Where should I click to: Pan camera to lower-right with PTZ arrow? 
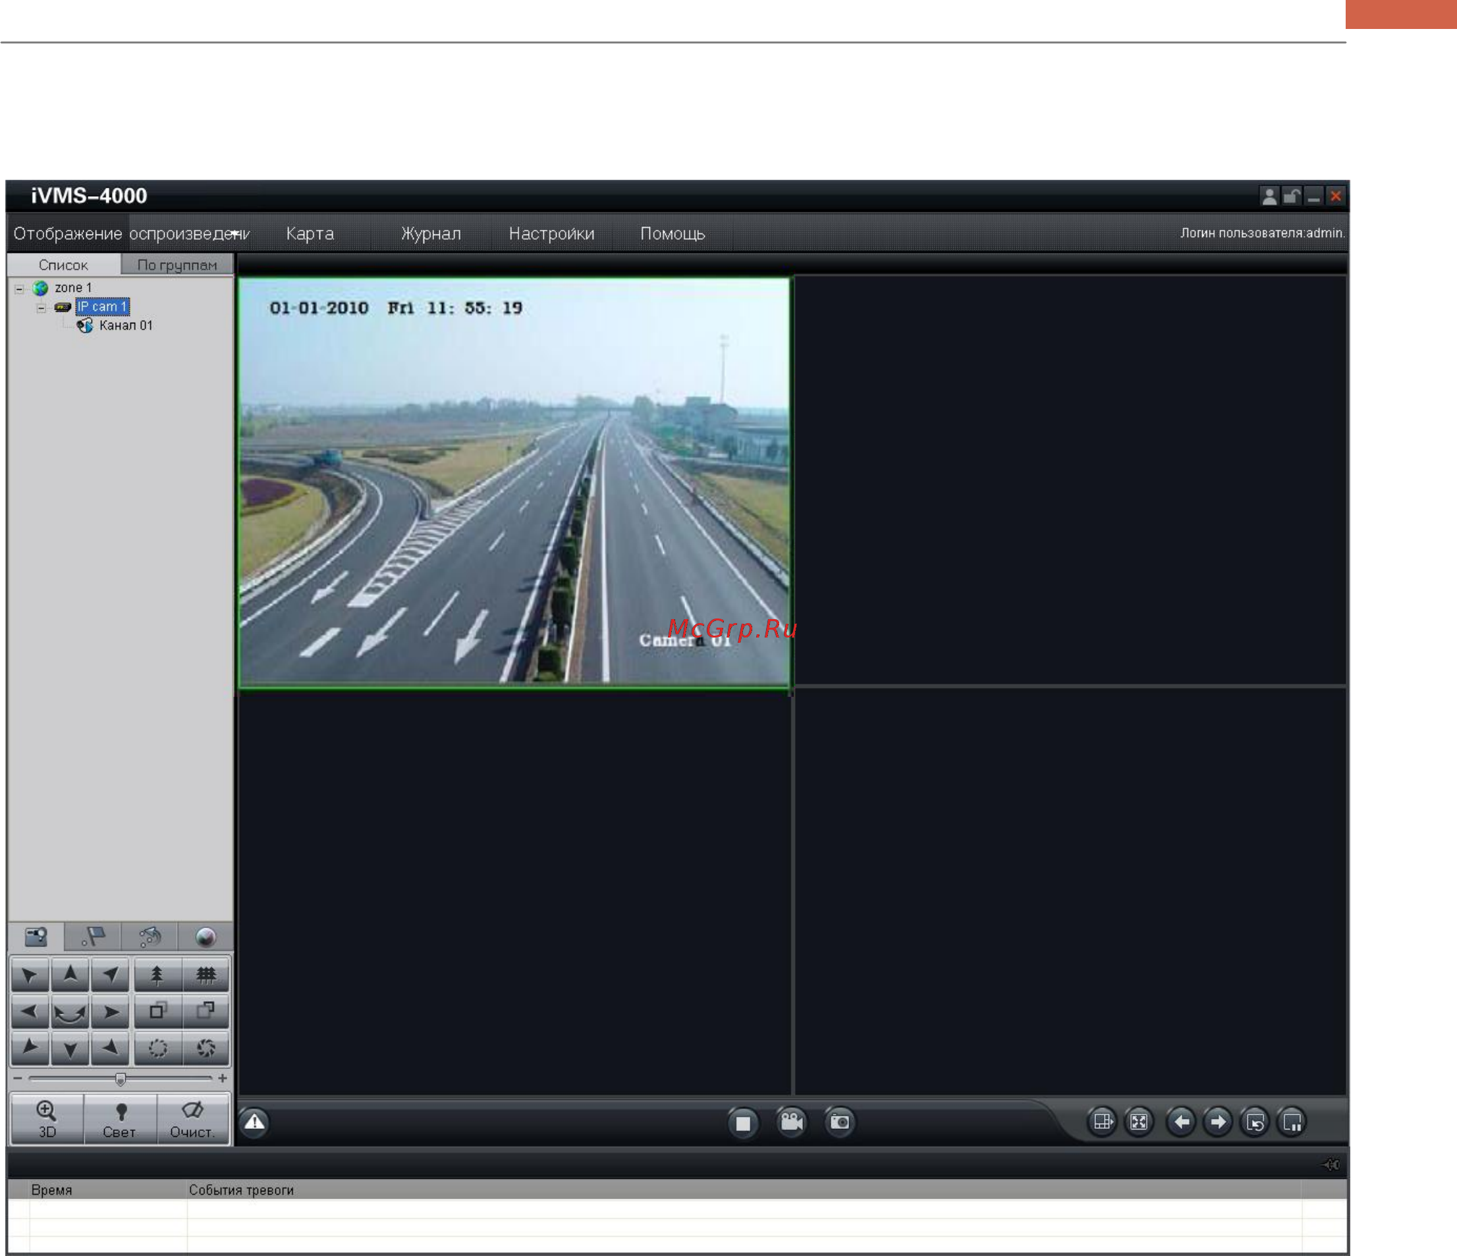(111, 1048)
